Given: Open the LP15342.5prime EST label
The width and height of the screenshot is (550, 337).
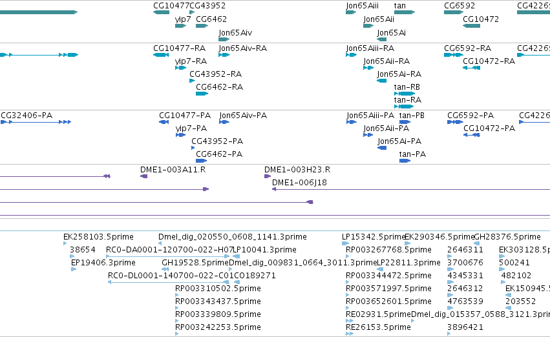Looking at the screenshot, I should pyautogui.click(x=374, y=237).
